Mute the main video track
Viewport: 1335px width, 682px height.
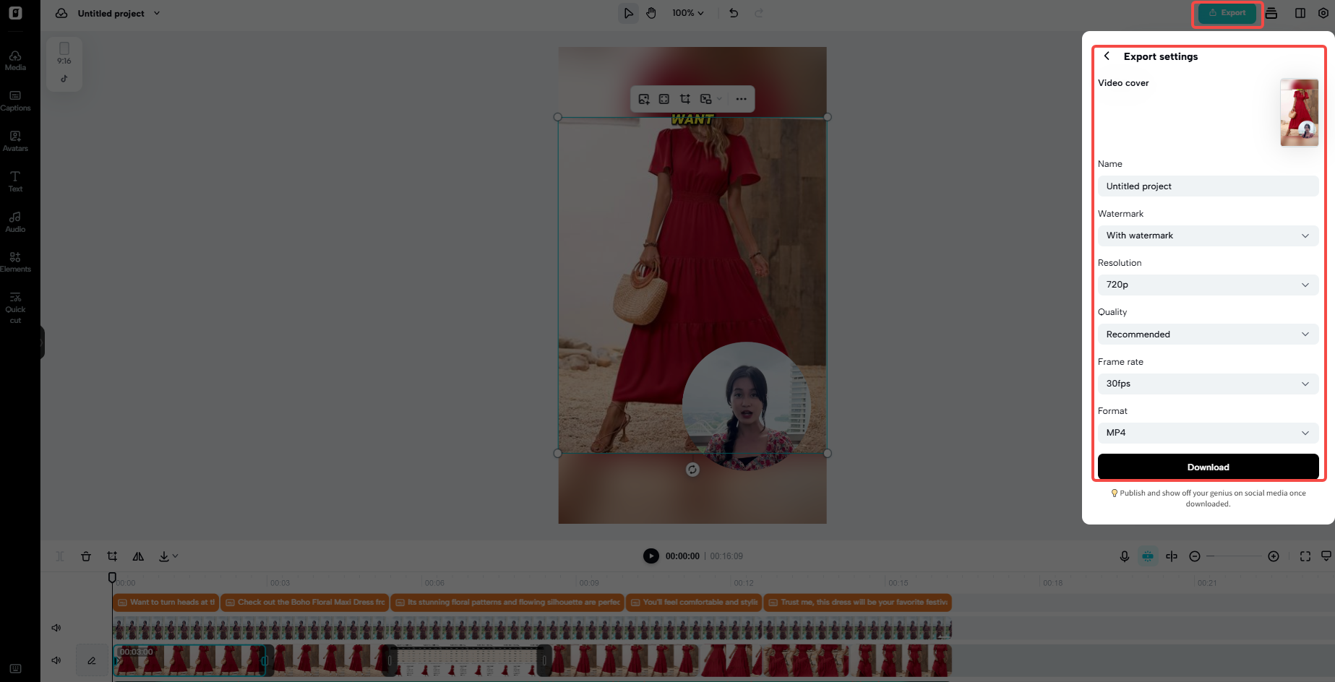pyautogui.click(x=56, y=660)
